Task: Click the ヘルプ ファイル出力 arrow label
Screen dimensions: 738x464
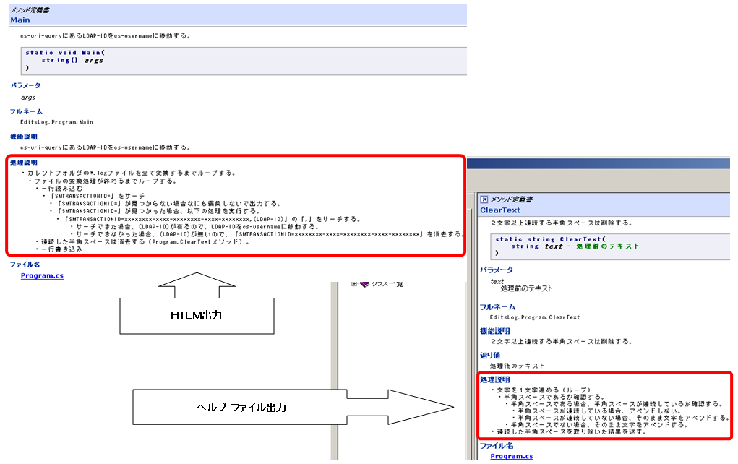Action: click(x=241, y=408)
